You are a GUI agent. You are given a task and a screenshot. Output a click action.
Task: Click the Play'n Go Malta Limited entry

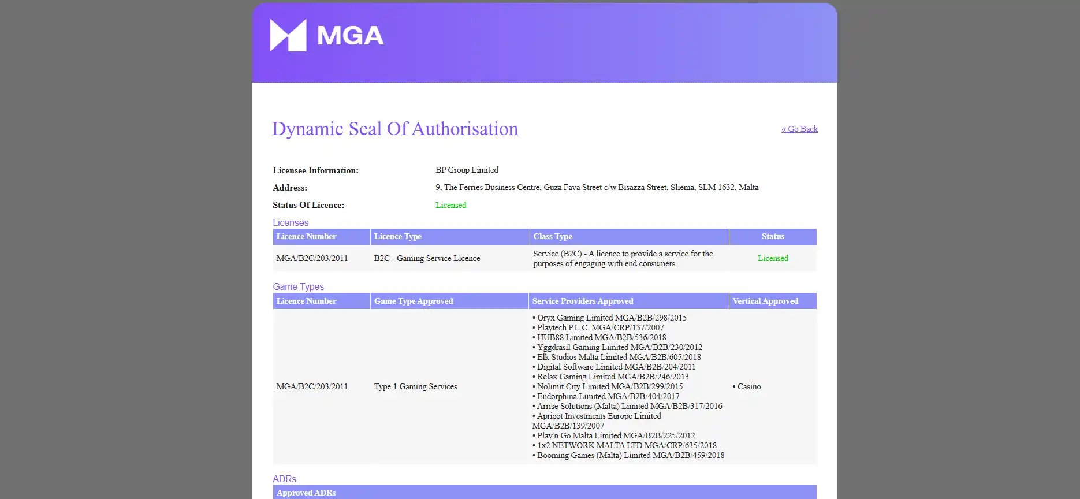point(613,435)
